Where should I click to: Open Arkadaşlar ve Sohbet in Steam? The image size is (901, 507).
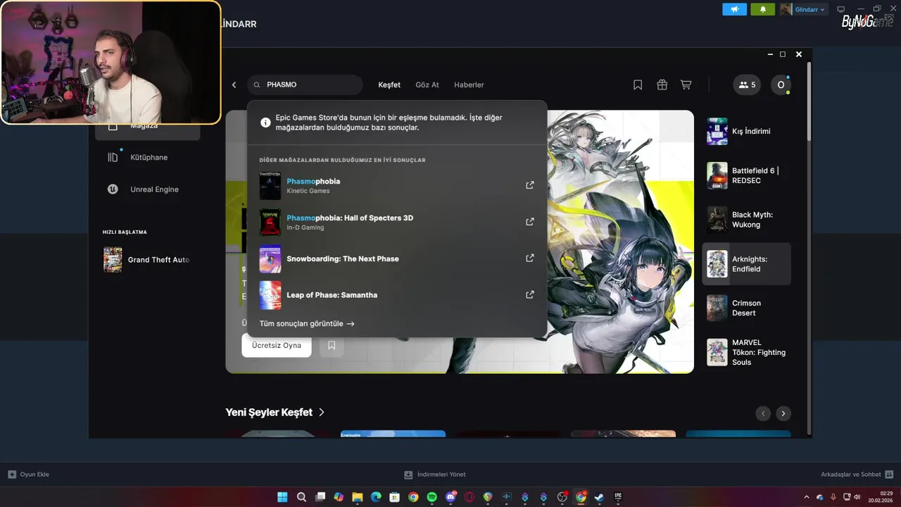pyautogui.click(x=857, y=475)
